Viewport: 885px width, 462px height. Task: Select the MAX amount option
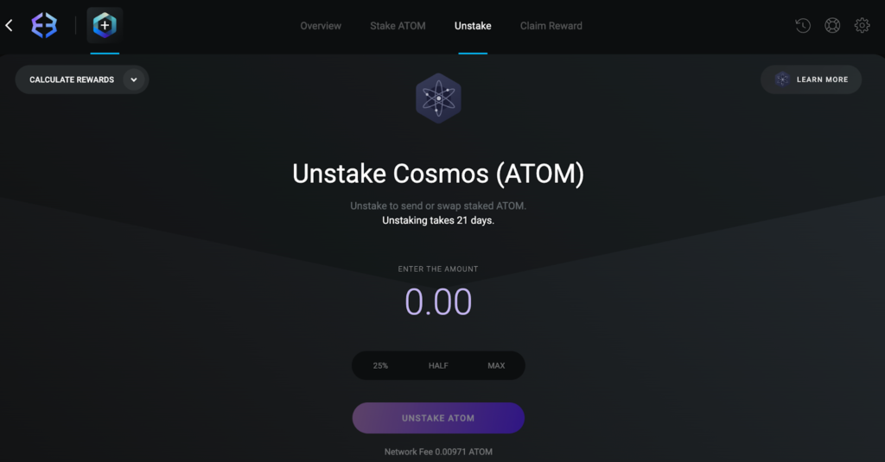point(496,365)
